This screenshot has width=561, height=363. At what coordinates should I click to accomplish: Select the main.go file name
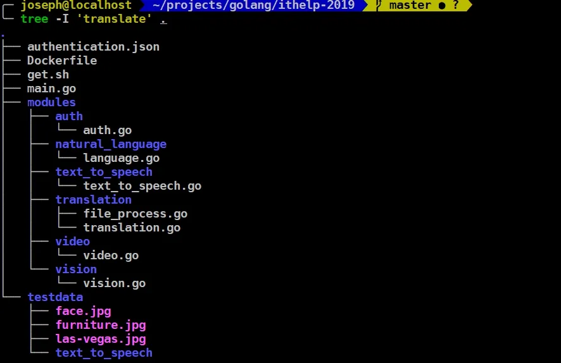pos(51,89)
